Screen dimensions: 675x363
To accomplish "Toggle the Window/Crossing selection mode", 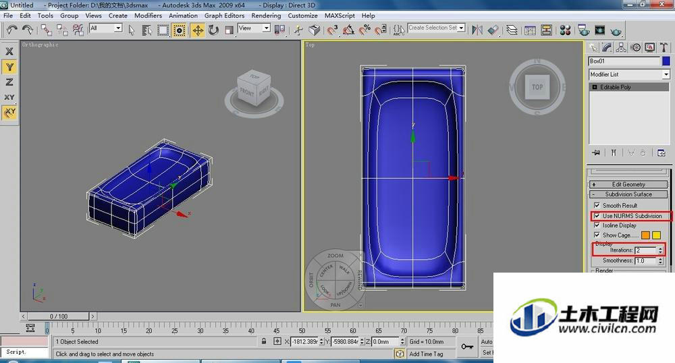I will 179,30.
